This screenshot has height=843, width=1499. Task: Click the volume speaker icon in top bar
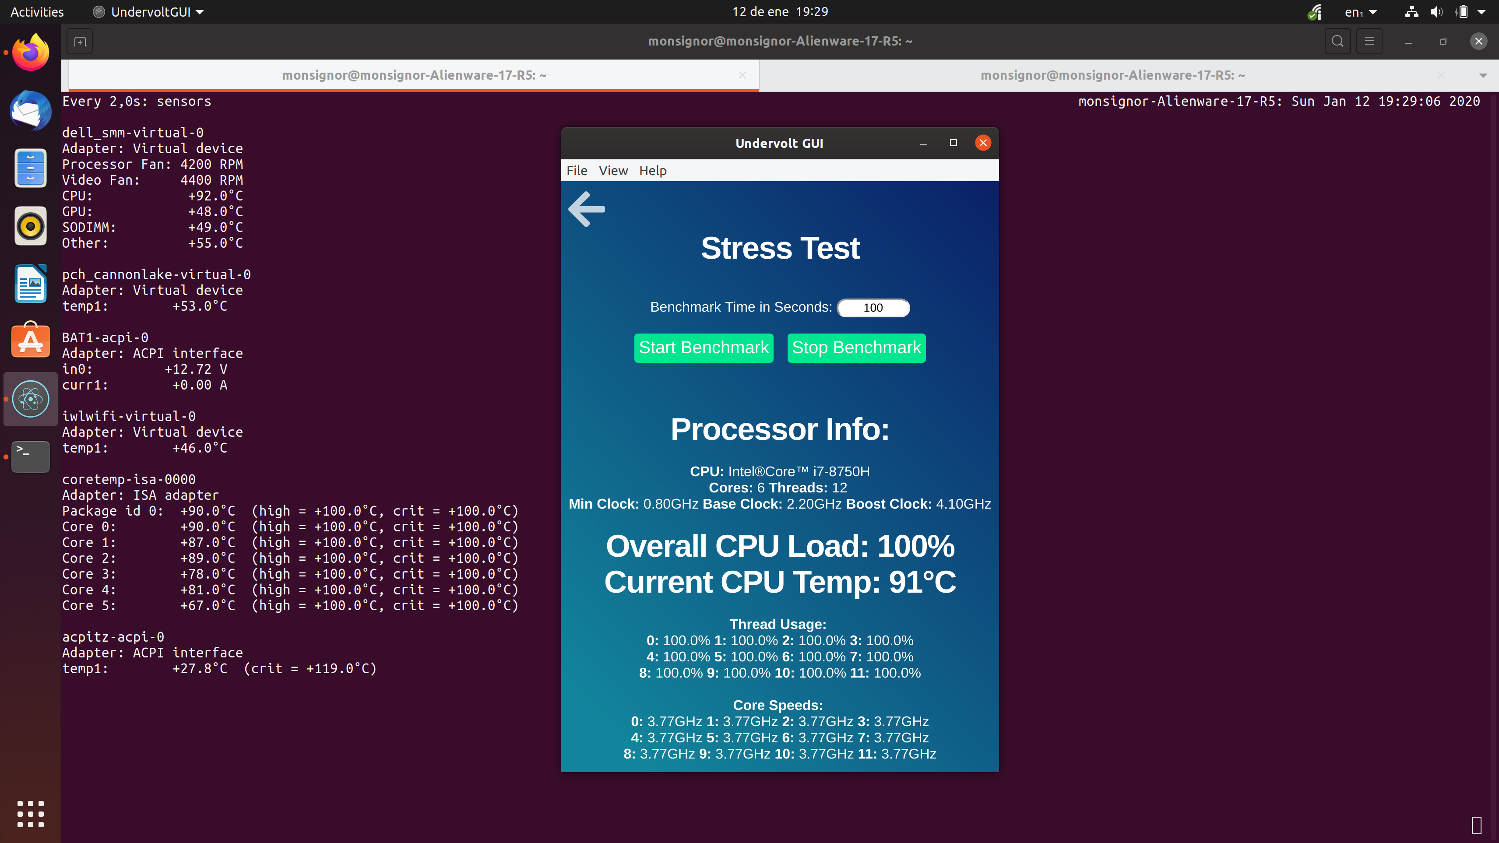(1437, 12)
